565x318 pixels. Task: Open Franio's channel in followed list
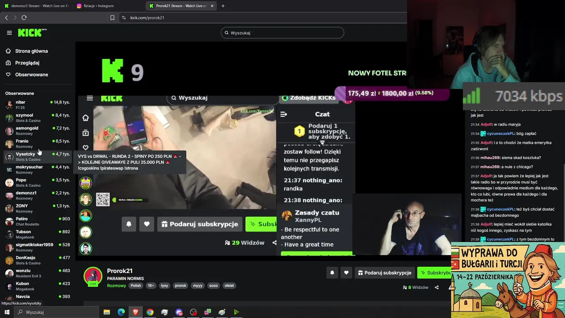coord(38,144)
